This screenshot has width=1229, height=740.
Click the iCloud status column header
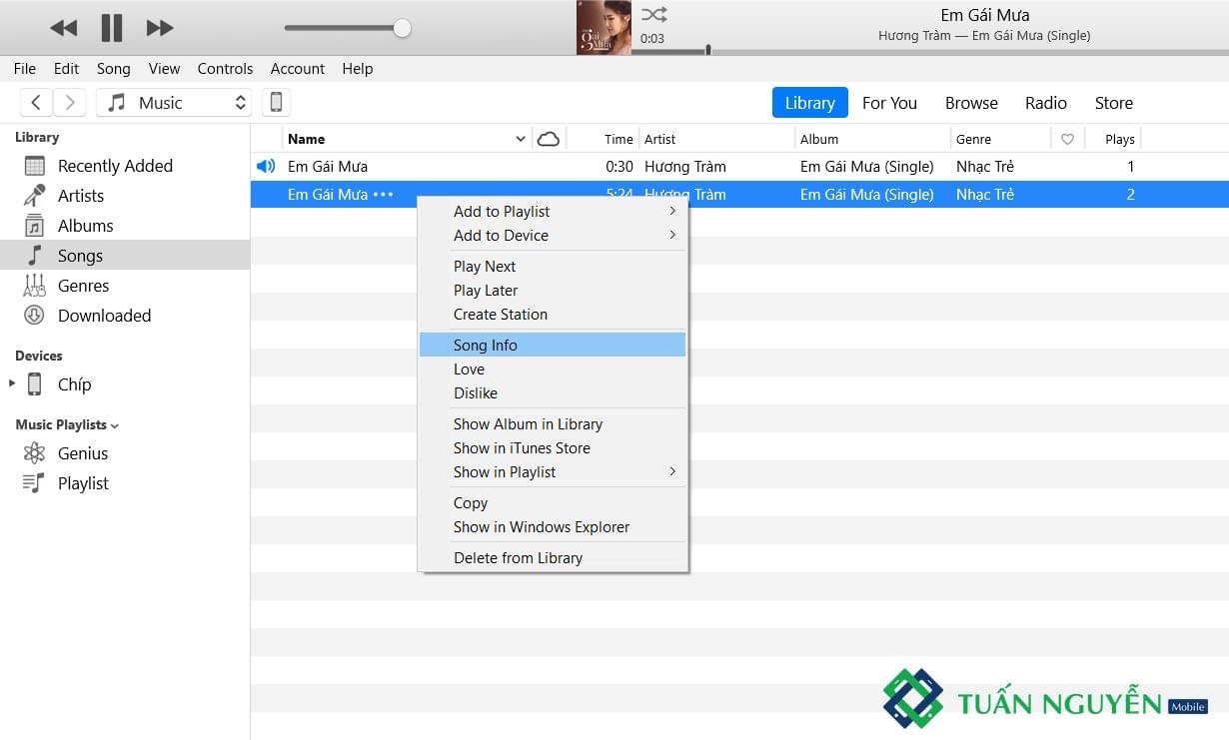tap(549, 139)
